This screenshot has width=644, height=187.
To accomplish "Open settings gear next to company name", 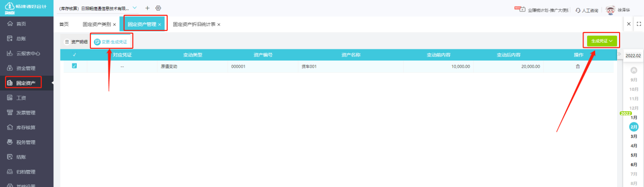I will pyautogui.click(x=158, y=9).
